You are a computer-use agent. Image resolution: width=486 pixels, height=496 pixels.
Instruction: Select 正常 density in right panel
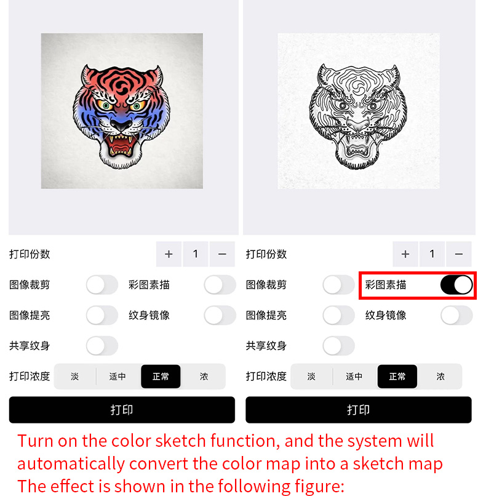click(397, 377)
